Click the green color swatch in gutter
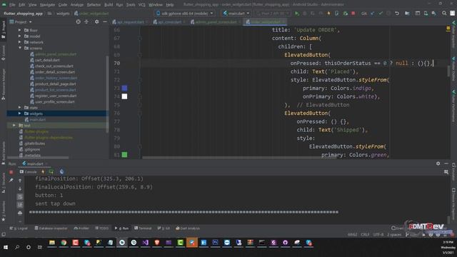 tap(124, 155)
